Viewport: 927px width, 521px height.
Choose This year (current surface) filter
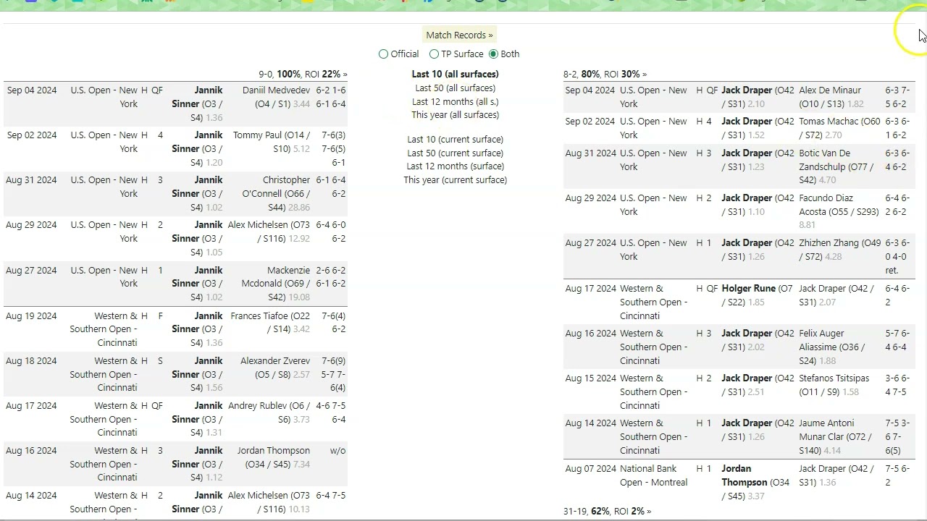pos(455,180)
